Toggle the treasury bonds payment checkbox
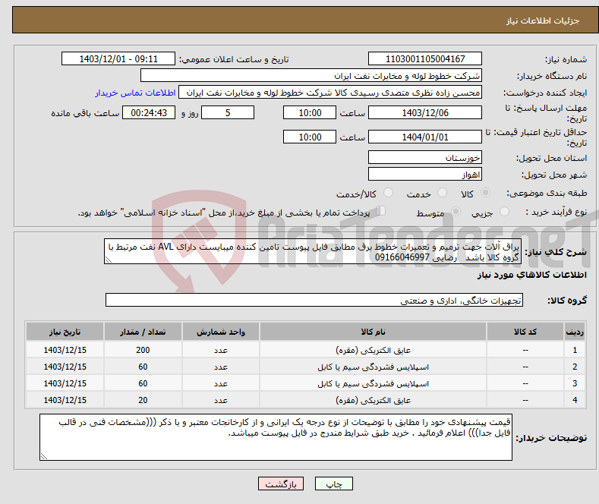This screenshot has height=504, width=599. [381, 212]
